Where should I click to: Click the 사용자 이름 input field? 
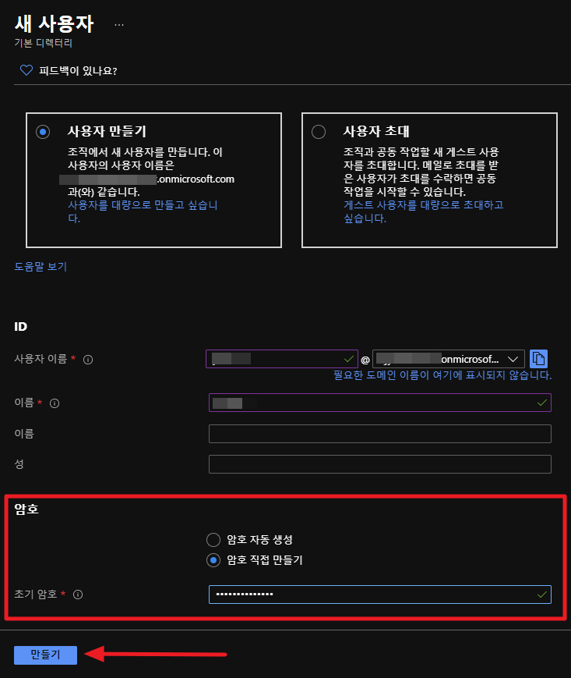[280, 359]
